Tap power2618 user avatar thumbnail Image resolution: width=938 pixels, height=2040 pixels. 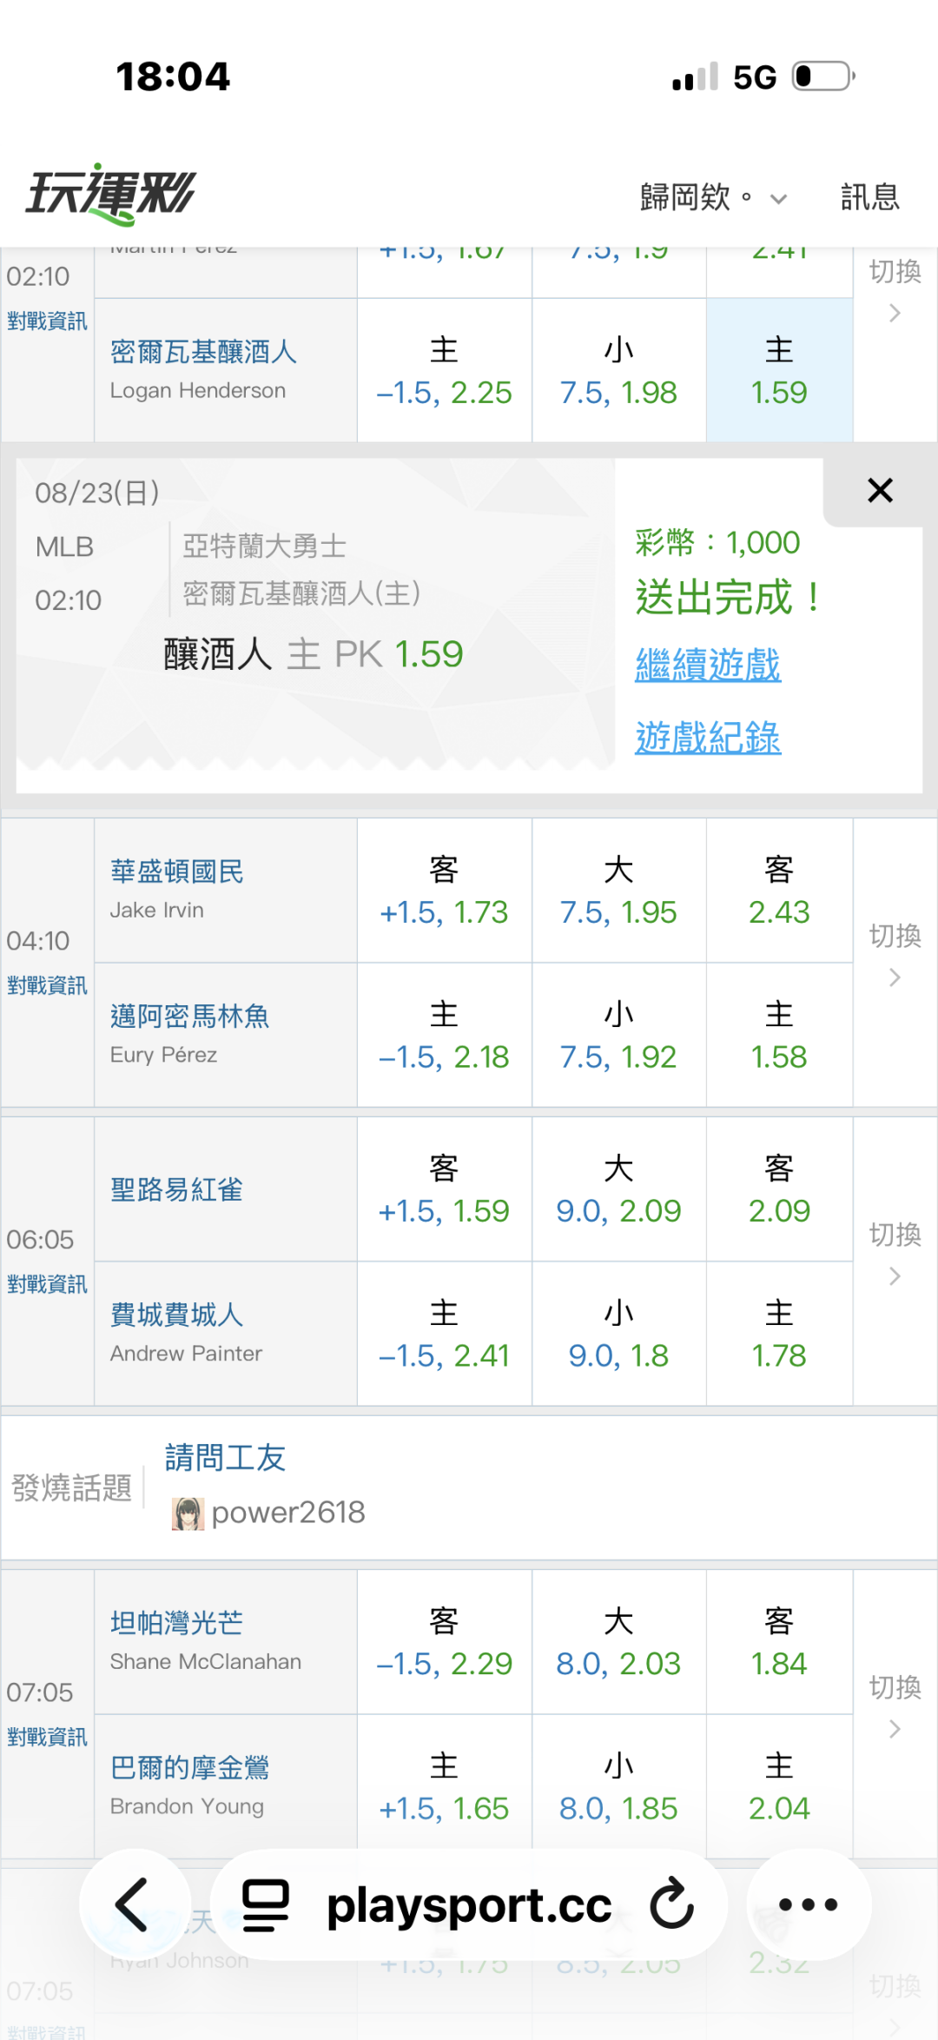188,1513
